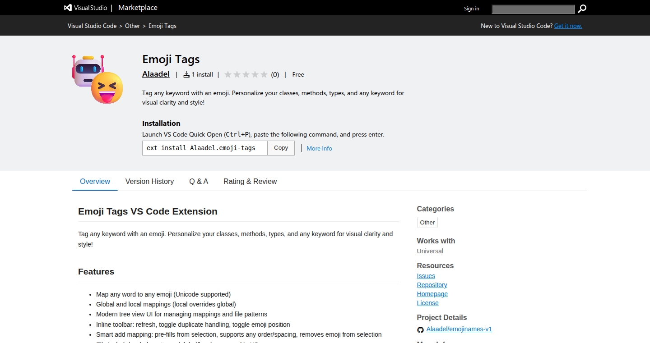The width and height of the screenshot is (650, 343).
Task: Click the Emoji Tags VS Code Extension heading
Action: click(148, 211)
